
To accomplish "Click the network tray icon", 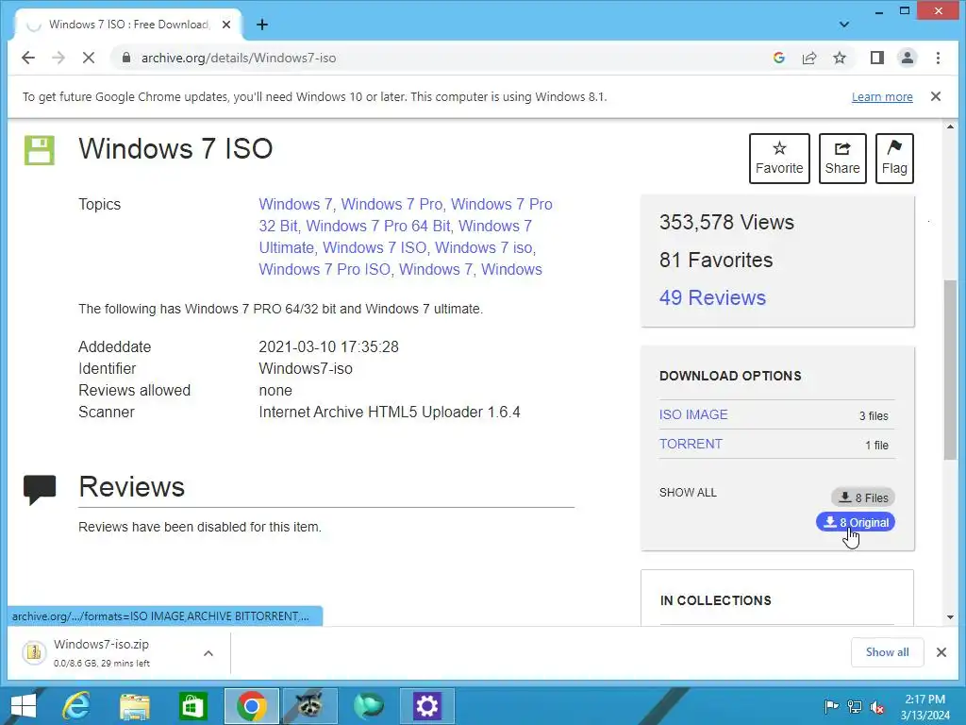I will click(855, 706).
